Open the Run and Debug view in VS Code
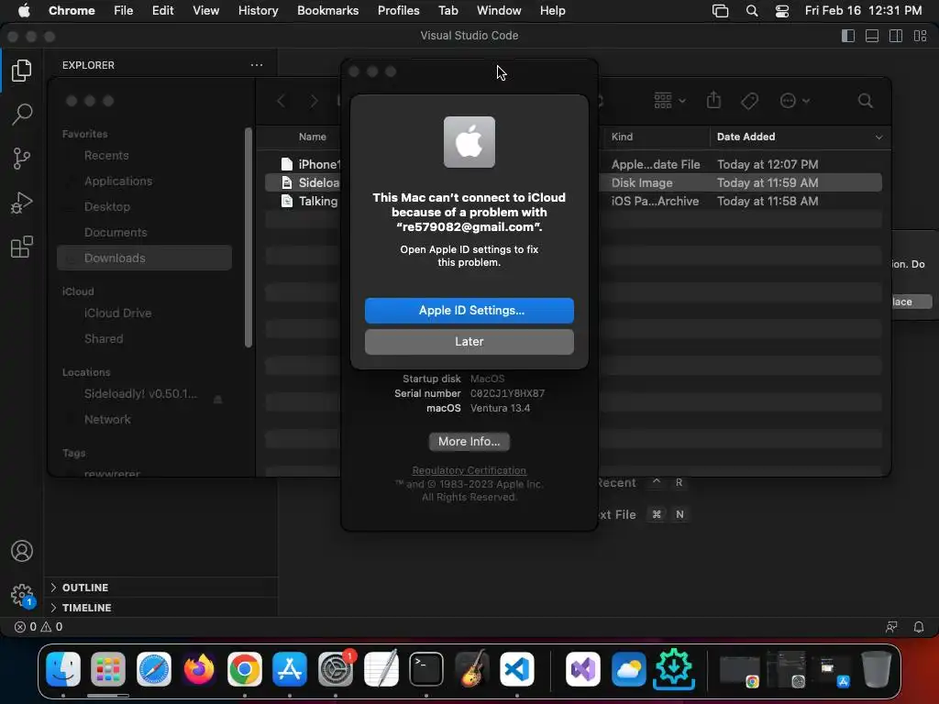The height and width of the screenshot is (704, 939). coord(22,203)
